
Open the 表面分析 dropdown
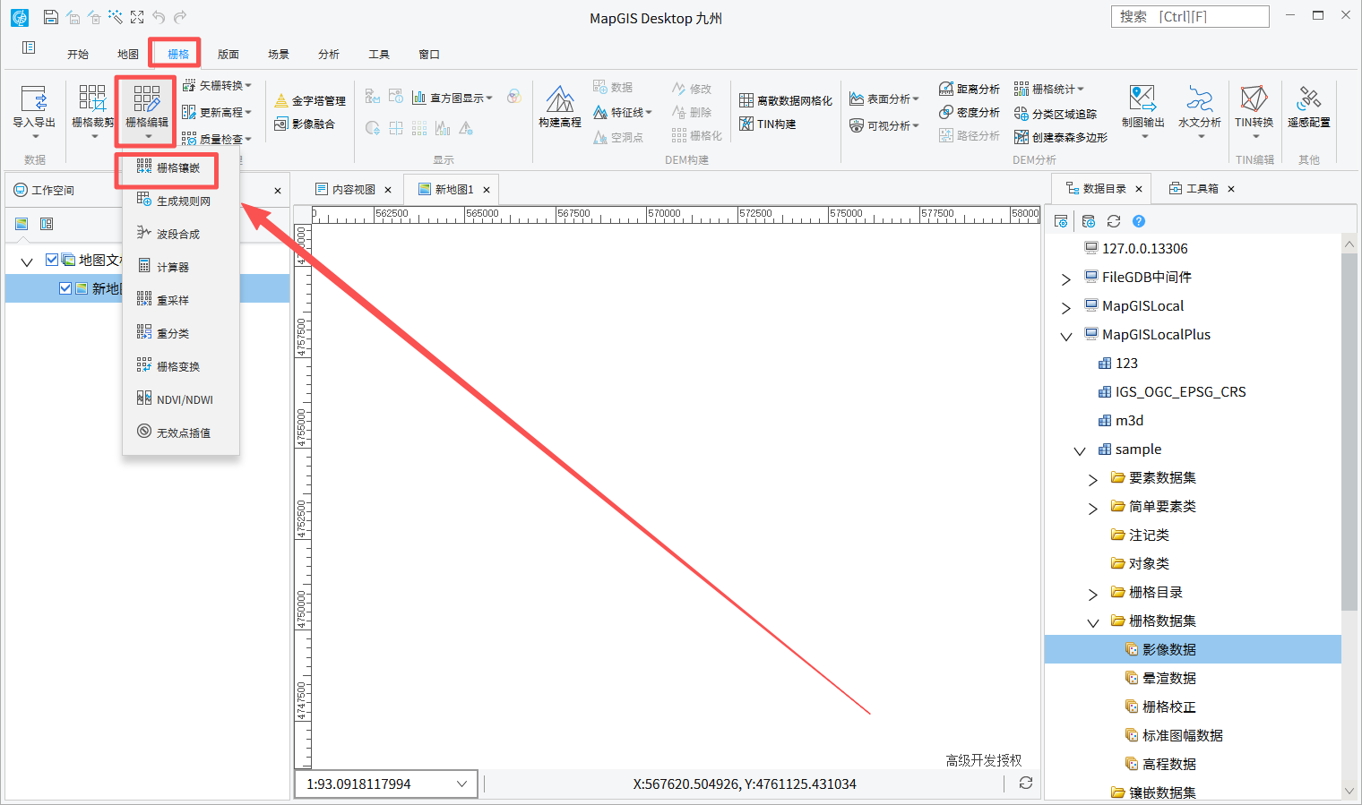[x=885, y=98]
